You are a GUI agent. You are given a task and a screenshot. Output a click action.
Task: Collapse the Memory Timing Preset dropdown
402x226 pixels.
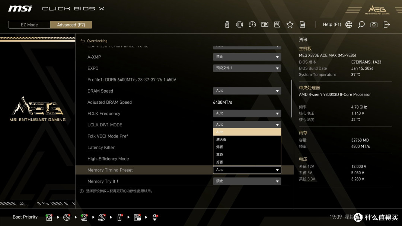pos(247,170)
